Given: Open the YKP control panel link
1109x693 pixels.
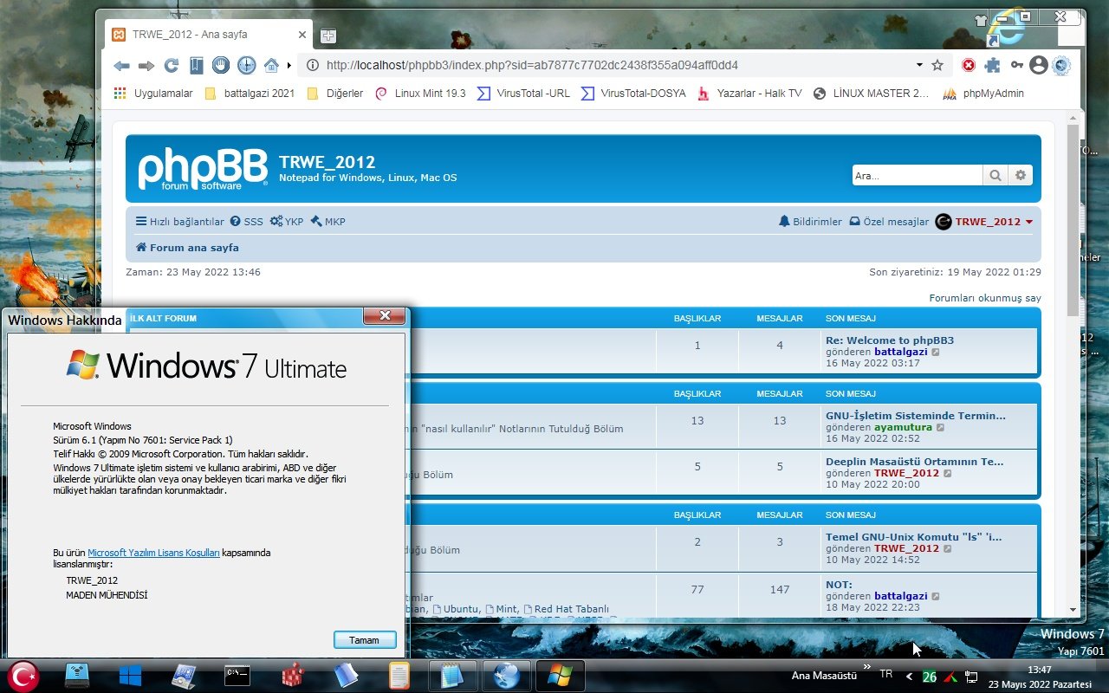Looking at the screenshot, I should [287, 222].
